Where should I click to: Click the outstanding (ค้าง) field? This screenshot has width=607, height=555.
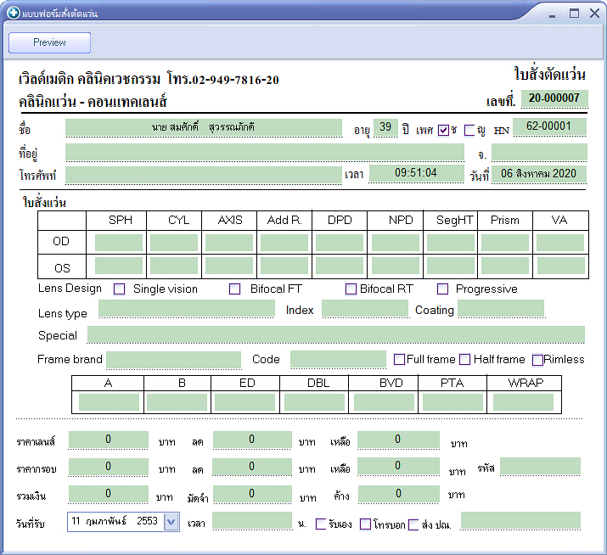click(x=399, y=494)
